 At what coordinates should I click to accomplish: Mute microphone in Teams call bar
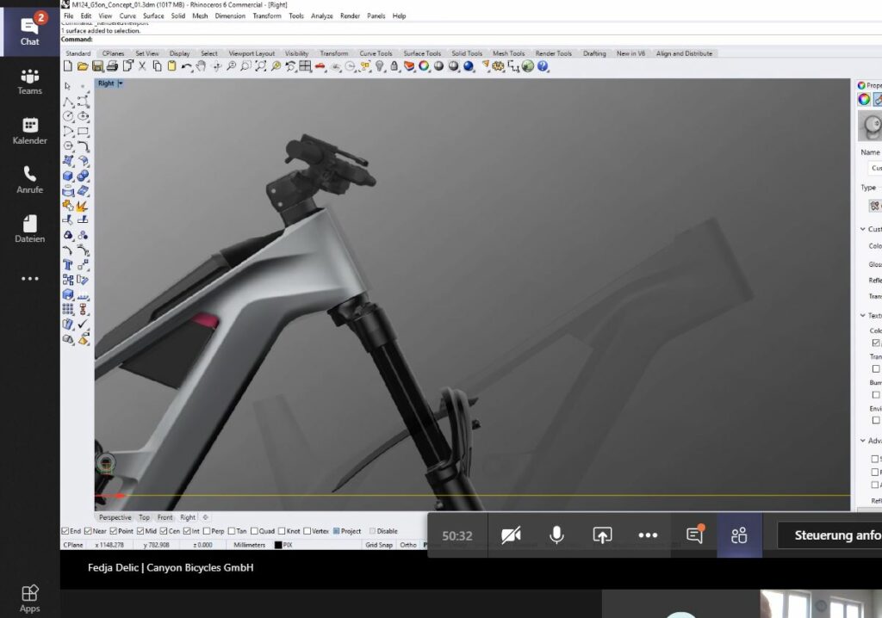pyautogui.click(x=556, y=535)
